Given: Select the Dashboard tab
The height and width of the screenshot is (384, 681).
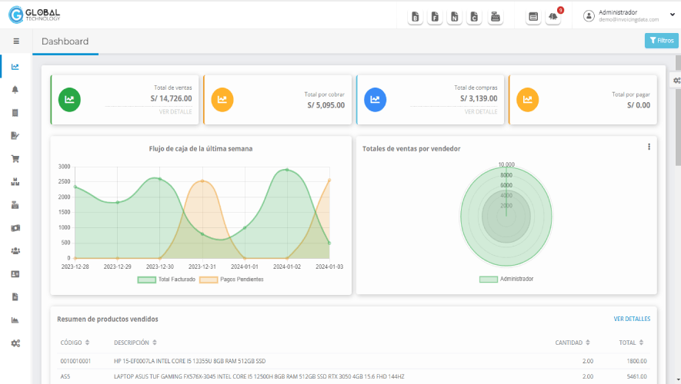Looking at the screenshot, I should (x=65, y=41).
